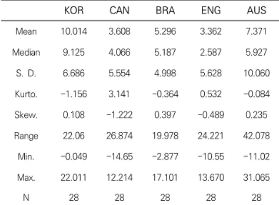
Task: Click the KOR column header
Action: 74,10
